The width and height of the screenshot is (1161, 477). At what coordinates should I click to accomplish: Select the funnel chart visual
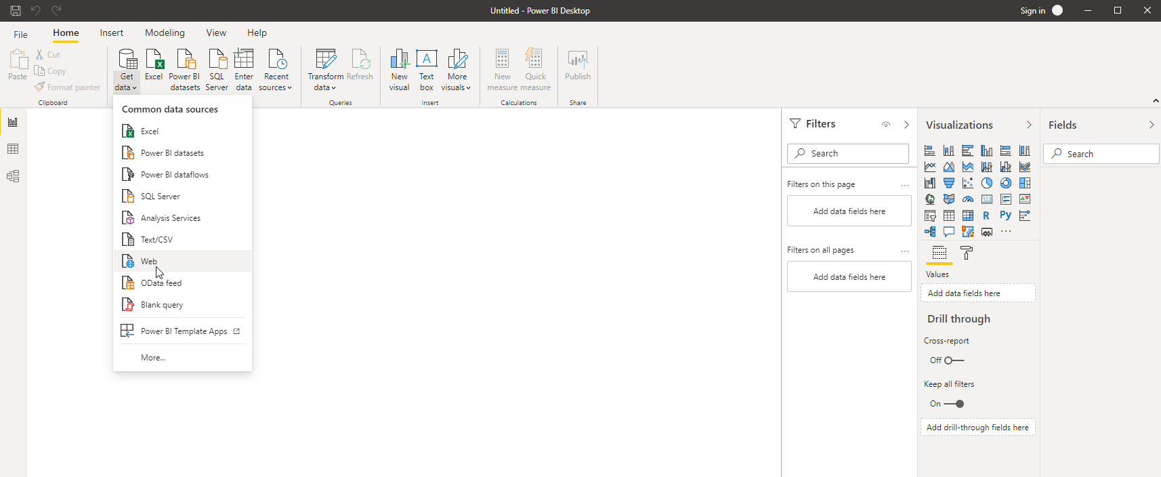tap(949, 183)
